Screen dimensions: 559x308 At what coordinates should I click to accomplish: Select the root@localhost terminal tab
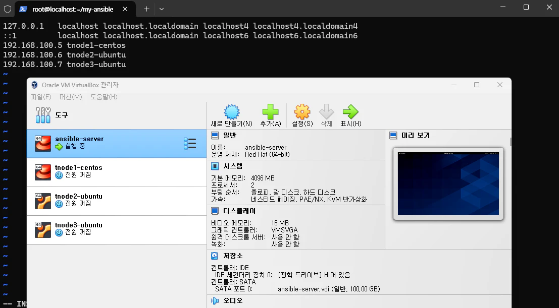pyautogui.click(x=75, y=9)
